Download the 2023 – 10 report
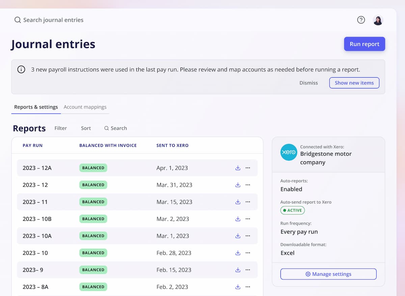Viewport: 405px width, 296px height. [x=238, y=253]
